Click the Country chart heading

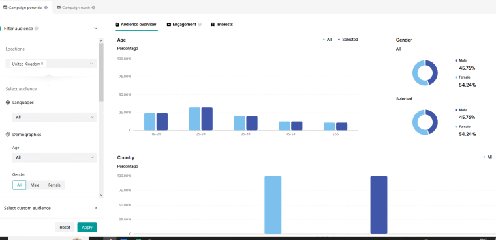125,157
